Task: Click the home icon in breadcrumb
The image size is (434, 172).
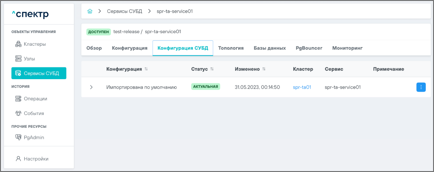Action: [x=90, y=11]
